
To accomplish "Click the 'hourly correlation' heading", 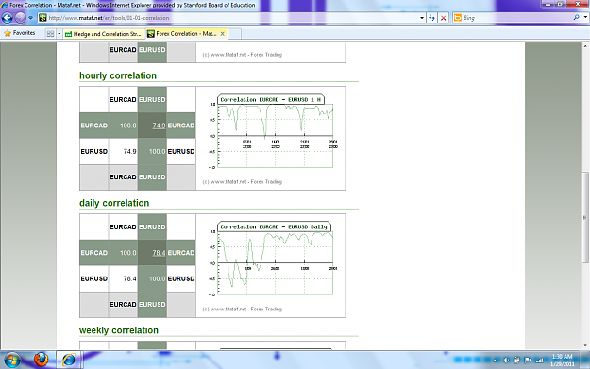I will [x=118, y=75].
